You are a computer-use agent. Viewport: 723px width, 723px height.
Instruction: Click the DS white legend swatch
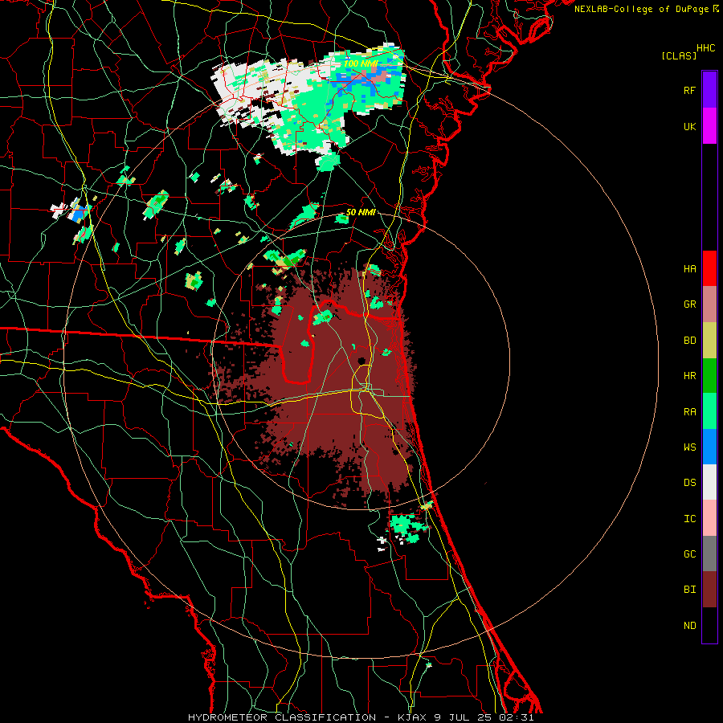click(709, 482)
